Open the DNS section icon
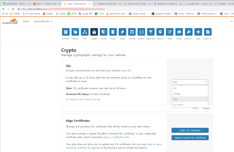 tap(85, 32)
